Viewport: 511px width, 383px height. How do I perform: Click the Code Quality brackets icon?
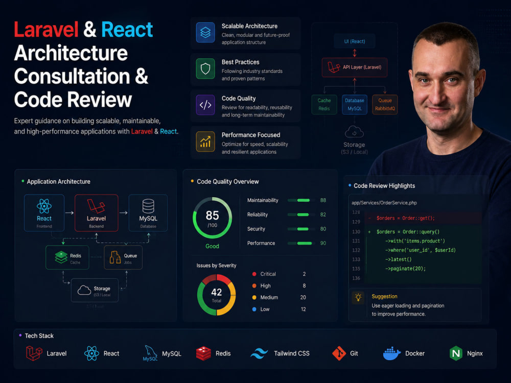205,105
